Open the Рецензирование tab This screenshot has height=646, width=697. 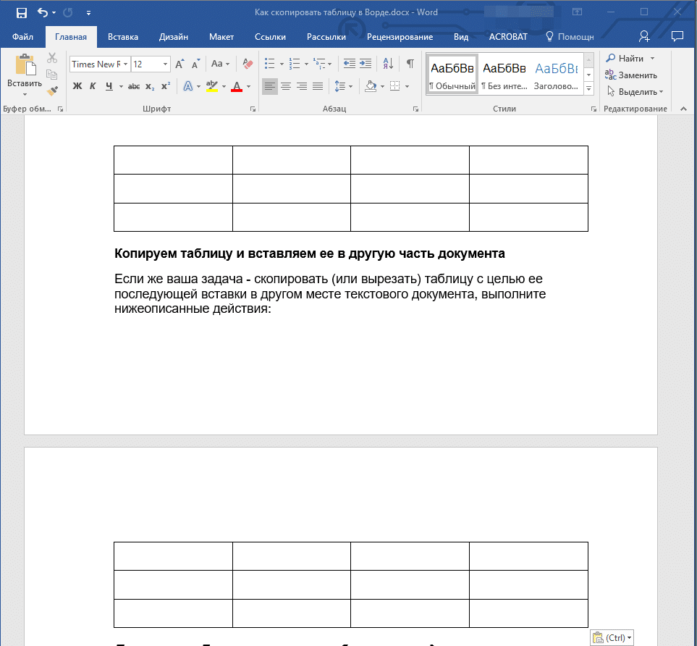tap(400, 36)
